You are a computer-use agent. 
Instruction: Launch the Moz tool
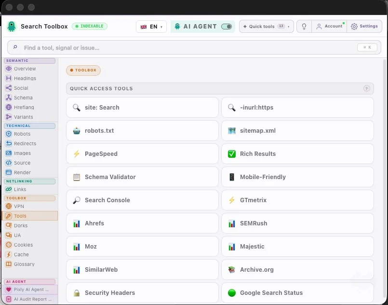click(142, 246)
